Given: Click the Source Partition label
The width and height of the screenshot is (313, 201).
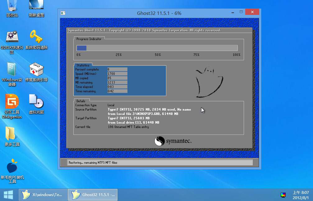Looking at the screenshot, I should coord(86,110).
